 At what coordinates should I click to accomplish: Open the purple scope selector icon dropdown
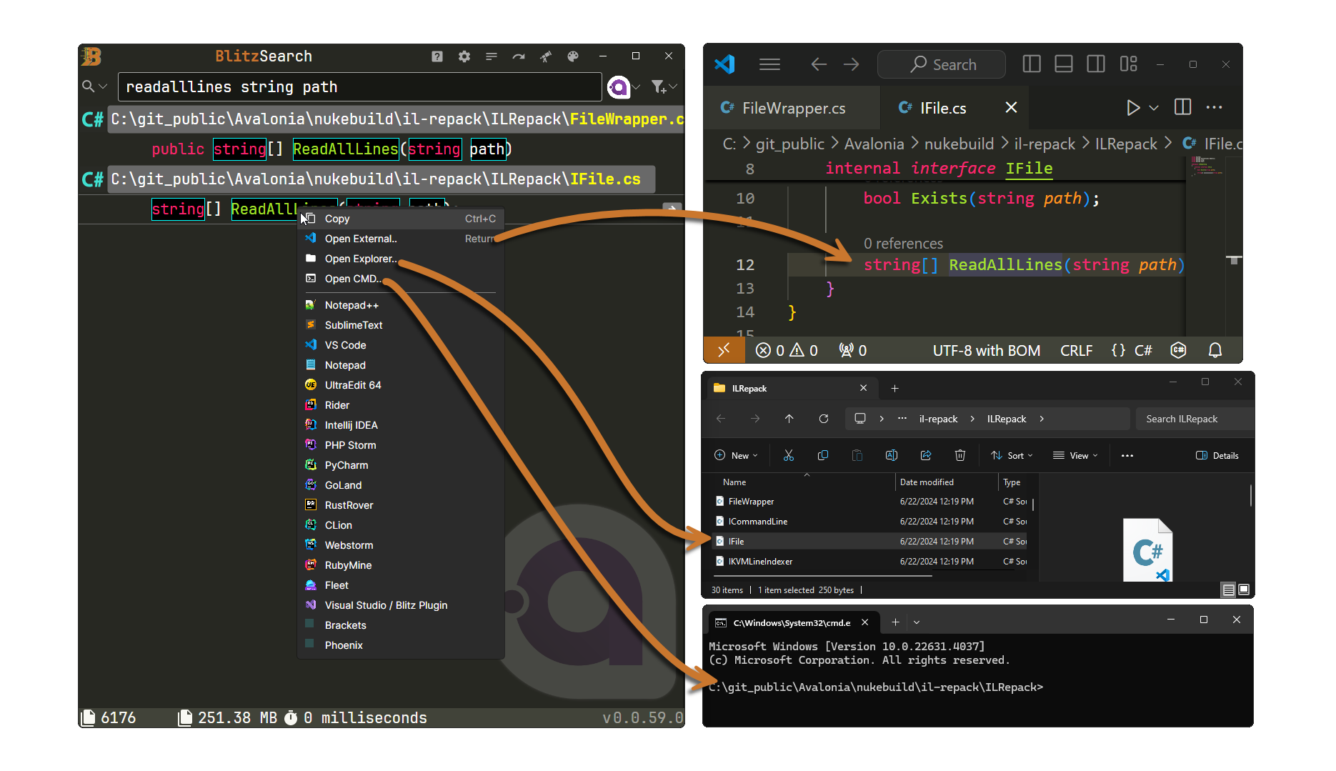tap(624, 87)
